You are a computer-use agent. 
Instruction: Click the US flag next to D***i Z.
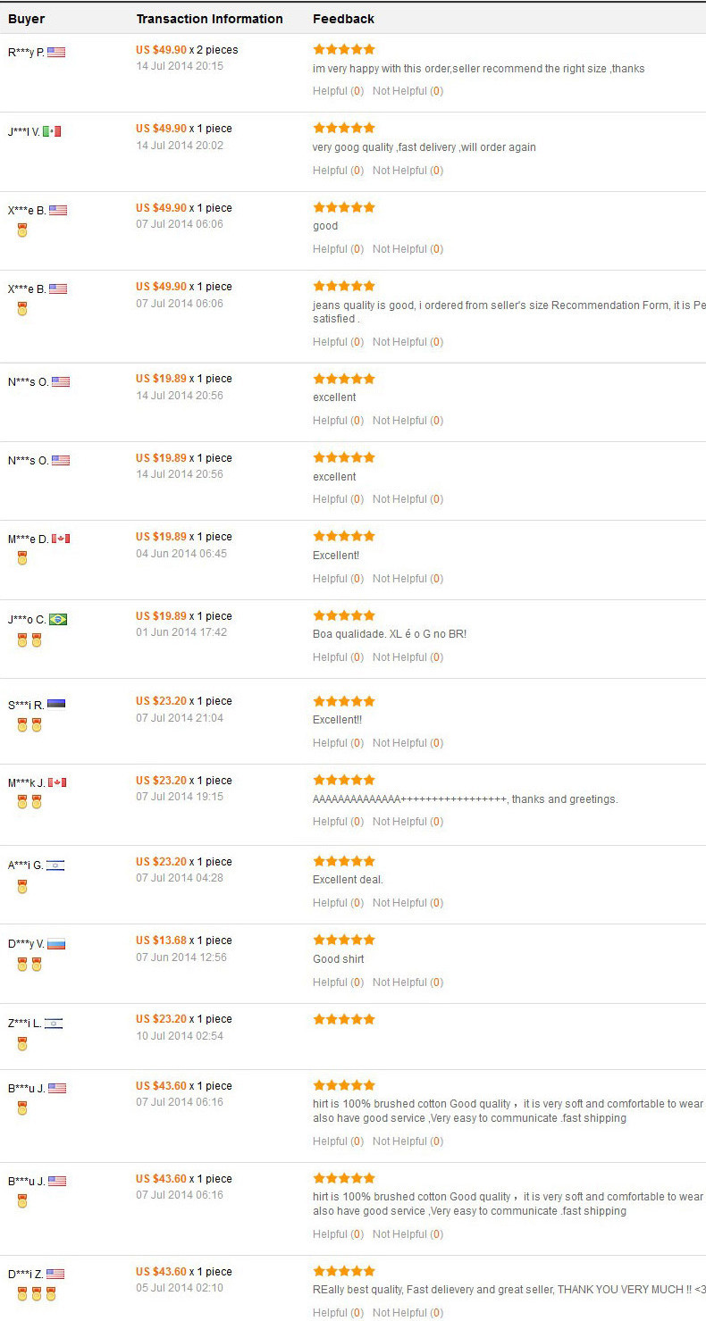pyautogui.click(x=55, y=1274)
